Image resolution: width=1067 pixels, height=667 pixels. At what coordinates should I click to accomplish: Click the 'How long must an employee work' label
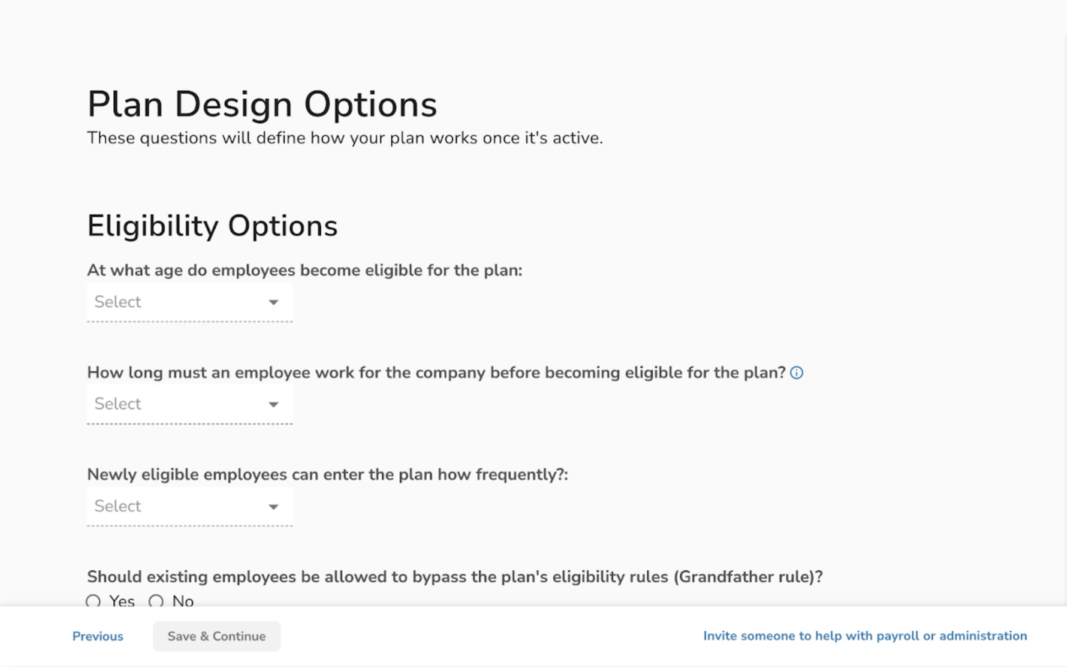[436, 372]
